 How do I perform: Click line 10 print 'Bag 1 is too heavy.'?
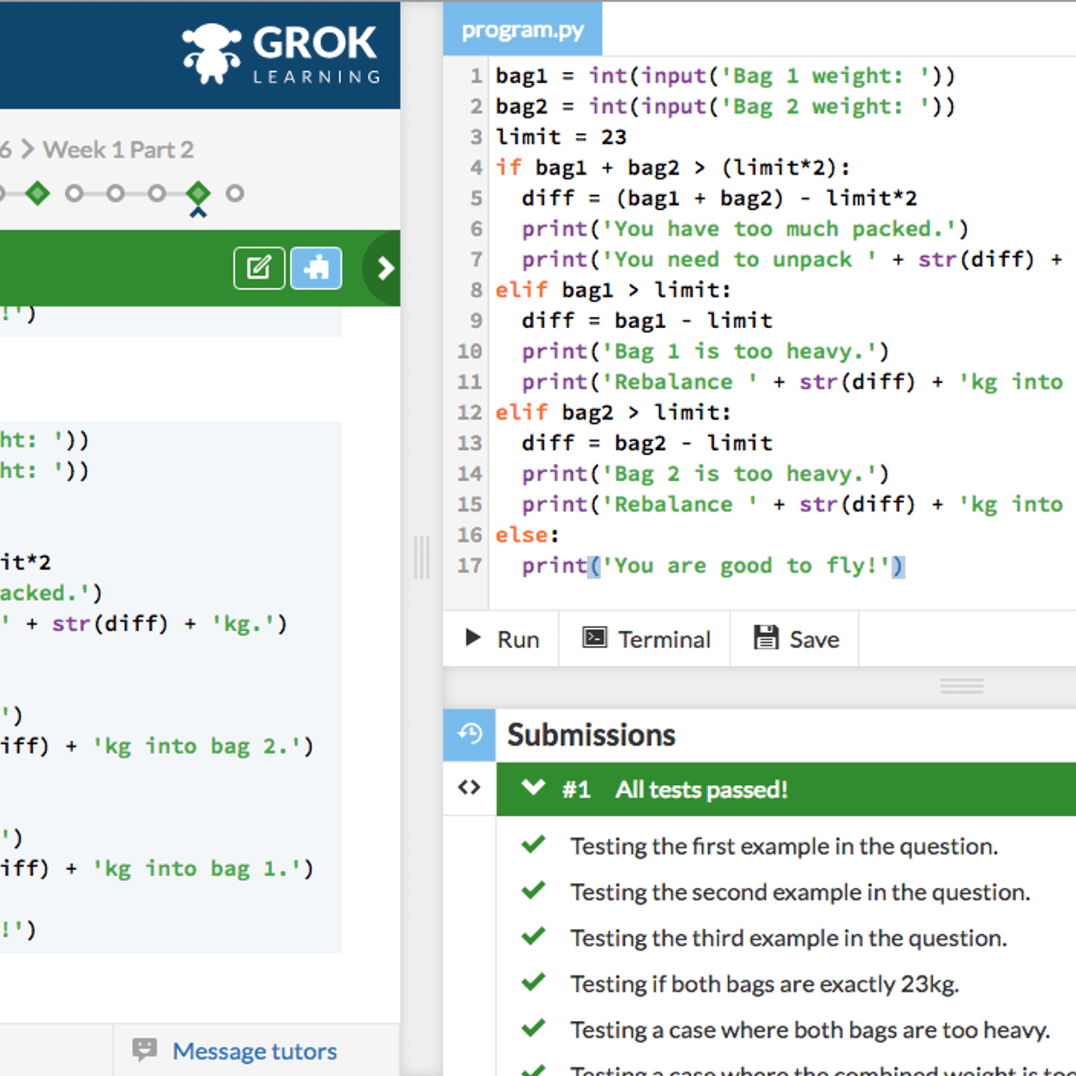point(705,351)
